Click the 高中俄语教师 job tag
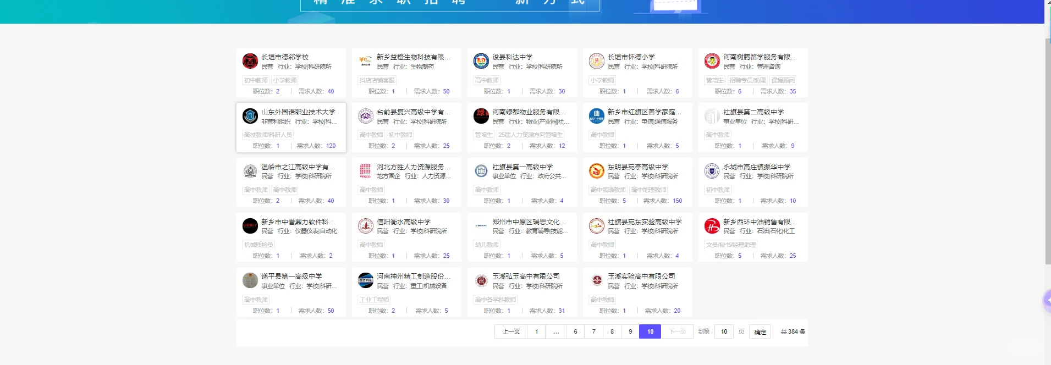The width and height of the screenshot is (1051, 365). (x=608, y=190)
